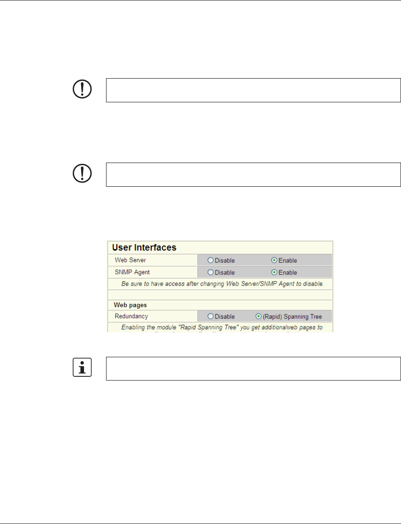Click the Redundancy row label

pyautogui.click(x=131, y=316)
